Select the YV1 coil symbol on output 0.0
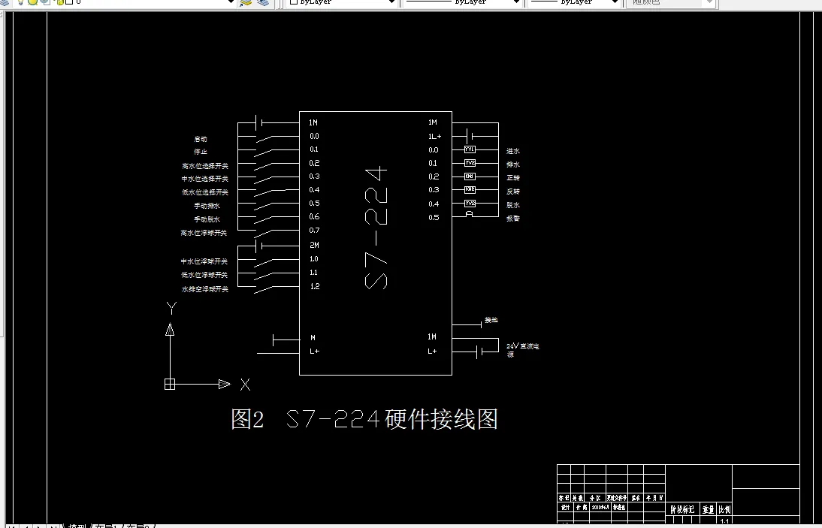 point(470,149)
